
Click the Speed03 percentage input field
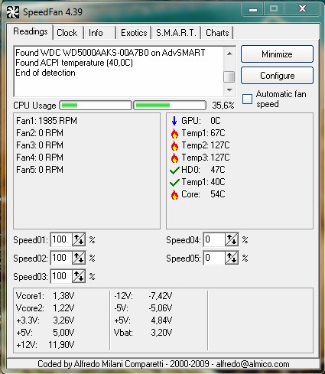point(61,276)
